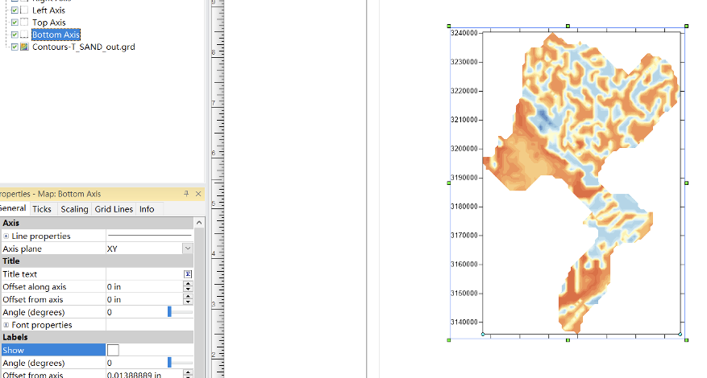Open the Grid Lines tab
This screenshot has height=378, width=707.
point(113,209)
